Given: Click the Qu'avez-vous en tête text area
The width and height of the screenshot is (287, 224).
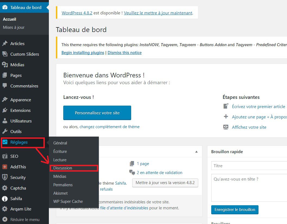Looking at the screenshot, I should [249, 188].
